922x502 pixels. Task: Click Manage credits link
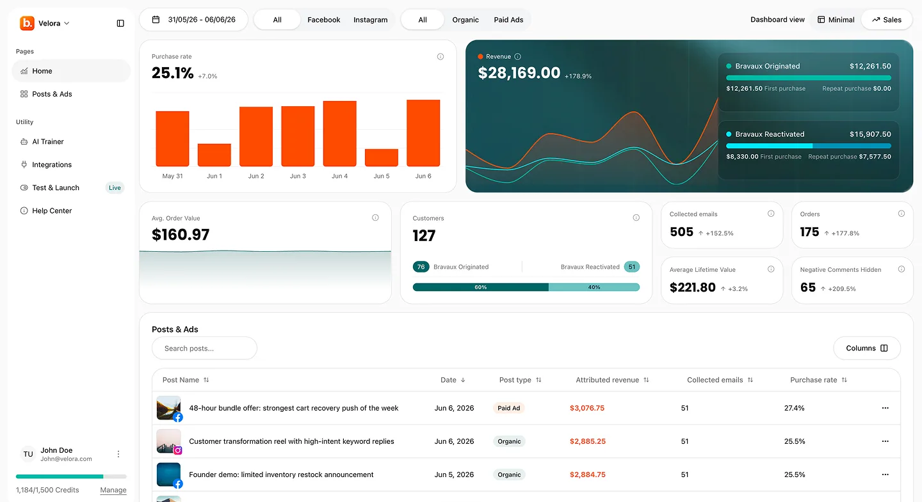pos(113,490)
